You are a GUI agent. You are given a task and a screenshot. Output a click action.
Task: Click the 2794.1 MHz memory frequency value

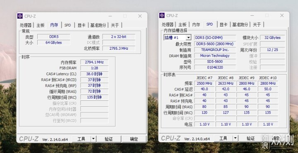coord(94,62)
